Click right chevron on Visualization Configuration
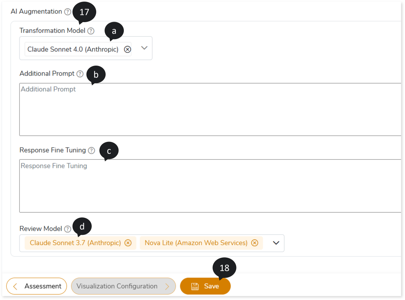Screen dimensions: 405x300 [167, 286]
